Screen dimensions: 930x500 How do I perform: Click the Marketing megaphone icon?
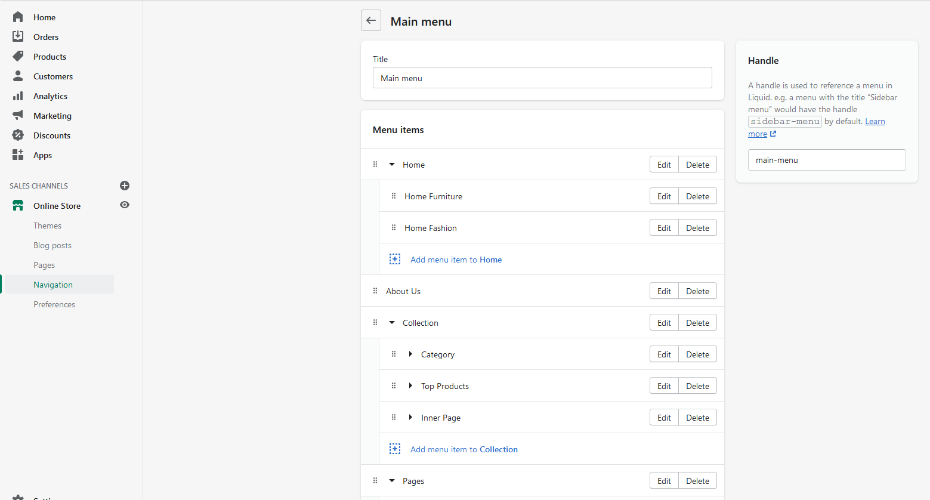(18, 115)
